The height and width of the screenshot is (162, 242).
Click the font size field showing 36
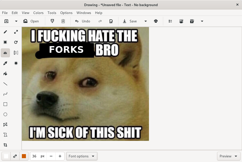click(x=38, y=156)
